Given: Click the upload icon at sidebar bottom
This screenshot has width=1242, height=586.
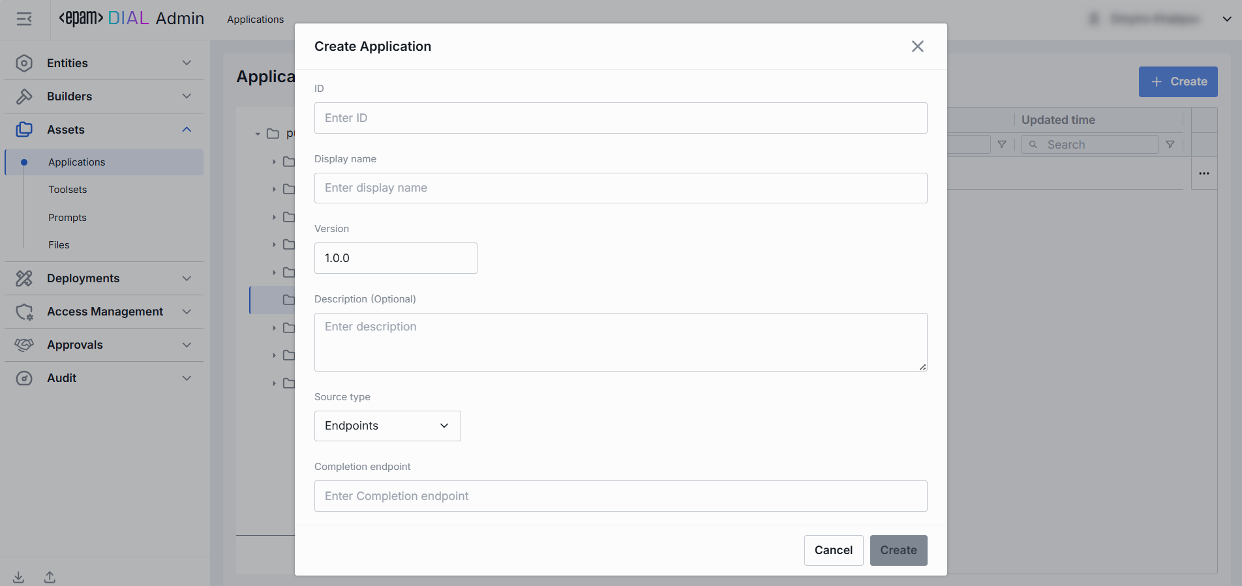Looking at the screenshot, I should [50, 577].
